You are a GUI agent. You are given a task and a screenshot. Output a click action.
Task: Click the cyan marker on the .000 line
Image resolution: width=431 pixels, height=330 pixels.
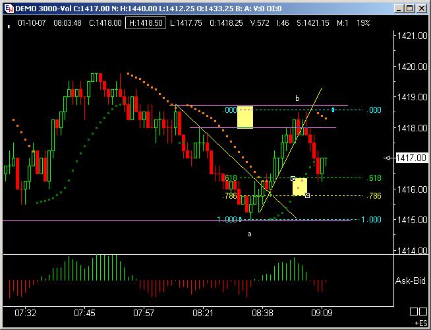pos(333,110)
